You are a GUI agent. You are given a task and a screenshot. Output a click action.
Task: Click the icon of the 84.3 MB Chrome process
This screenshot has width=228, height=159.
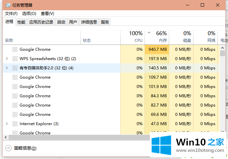[15, 96]
